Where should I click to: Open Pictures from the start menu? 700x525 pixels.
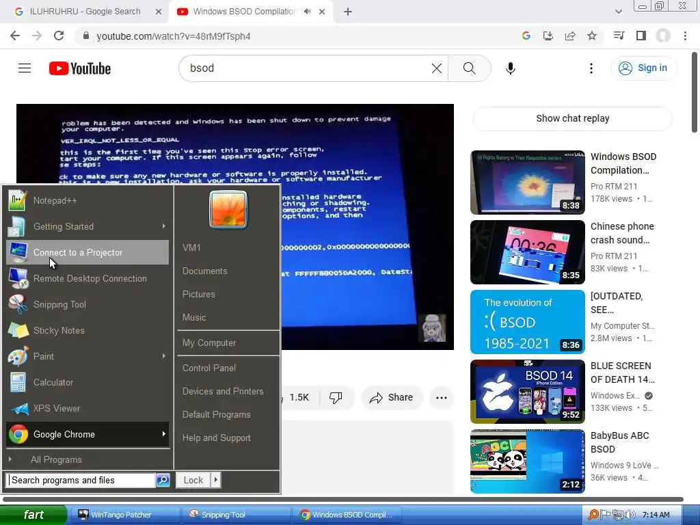pyautogui.click(x=199, y=294)
